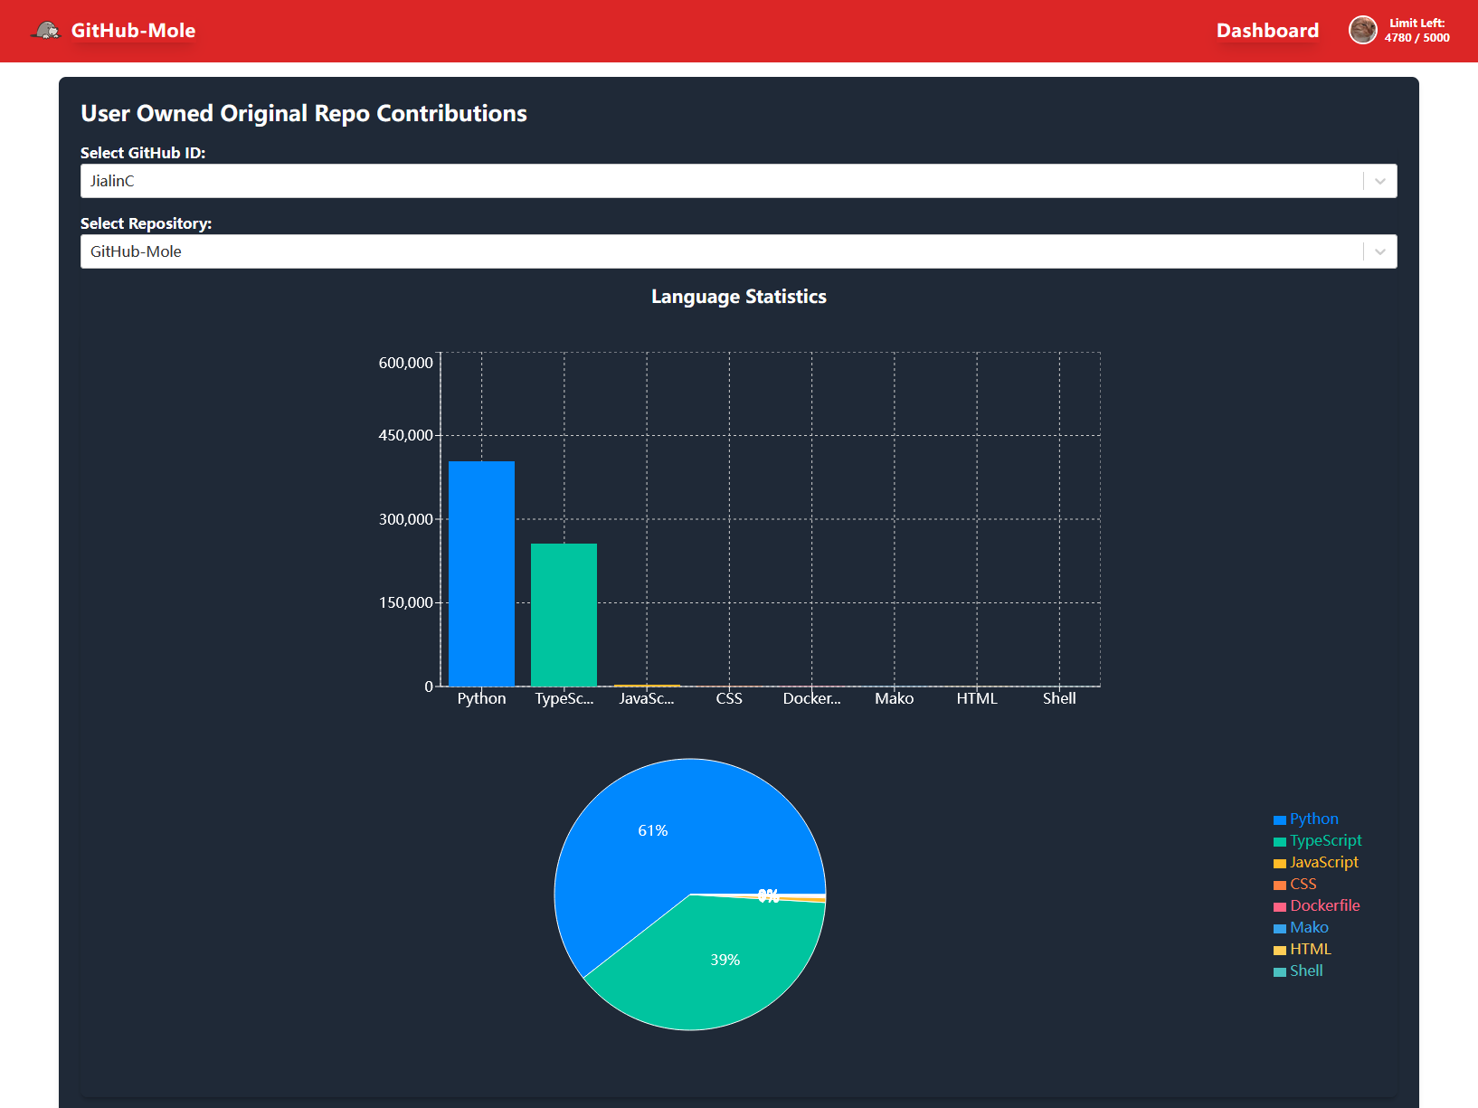Select the 61% Python pie slice
1478x1108 pixels.
coord(653,829)
